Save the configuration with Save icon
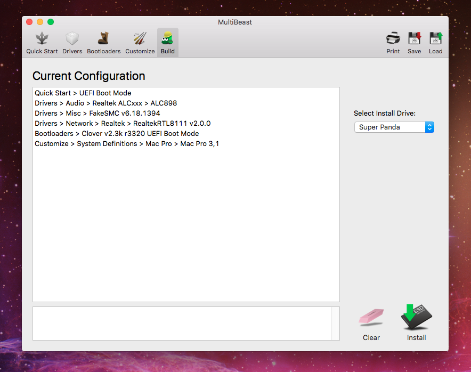The width and height of the screenshot is (471, 372). tap(414, 43)
